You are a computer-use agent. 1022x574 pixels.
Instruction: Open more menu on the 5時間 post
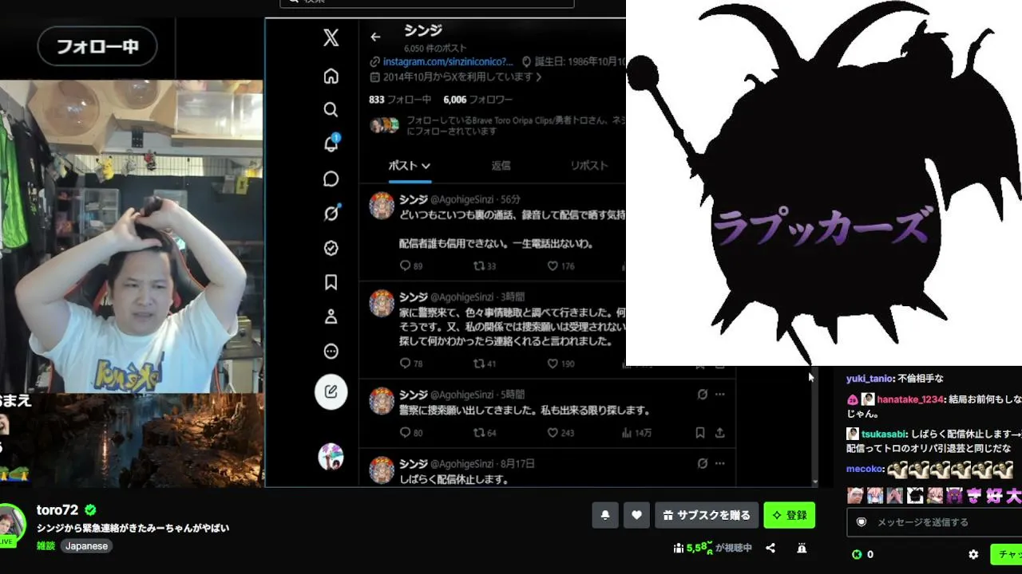click(x=719, y=395)
